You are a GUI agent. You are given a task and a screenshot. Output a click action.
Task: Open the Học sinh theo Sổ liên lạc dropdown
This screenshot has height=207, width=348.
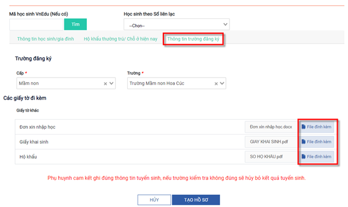point(177,24)
